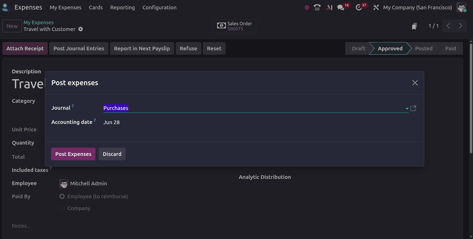Click the Attach Receipt button
This screenshot has width=473, height=239.
point(25,49)
